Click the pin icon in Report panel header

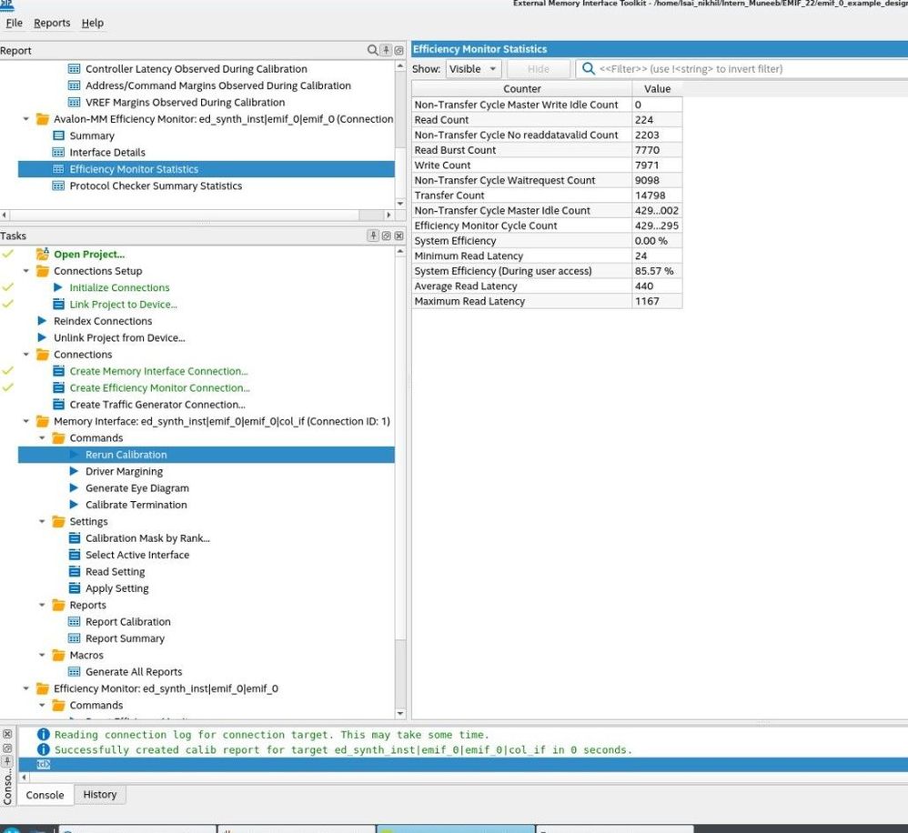click(387, 50)
